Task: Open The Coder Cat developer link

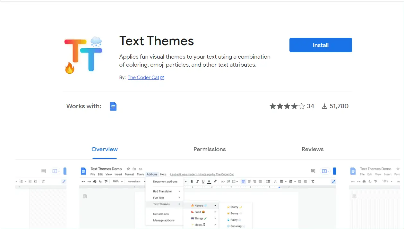Action: pyautogui.click(x=143, y=78)
